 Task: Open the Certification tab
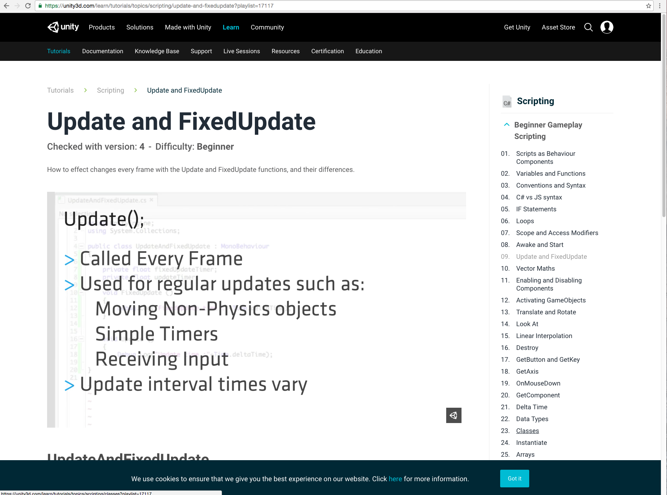(x=328, y=51)
